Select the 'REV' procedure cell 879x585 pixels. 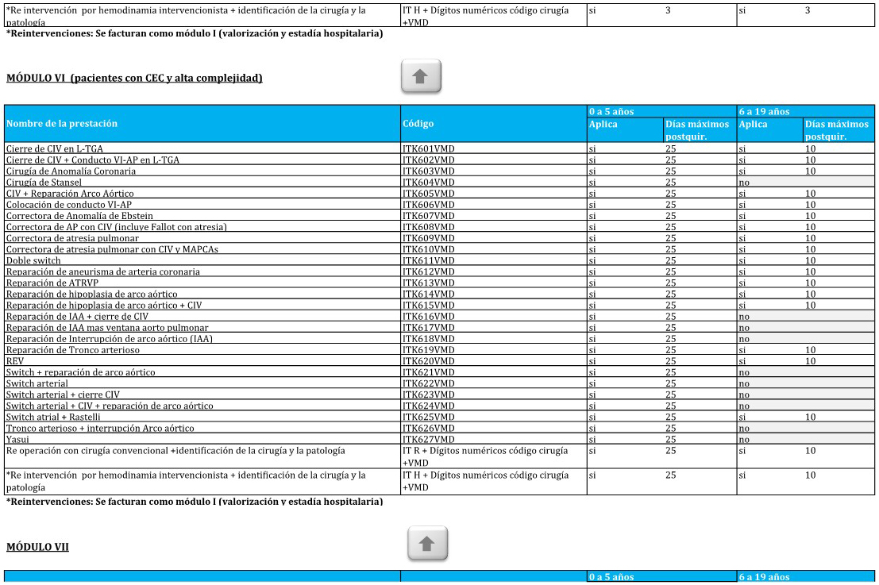pos(15,361)
